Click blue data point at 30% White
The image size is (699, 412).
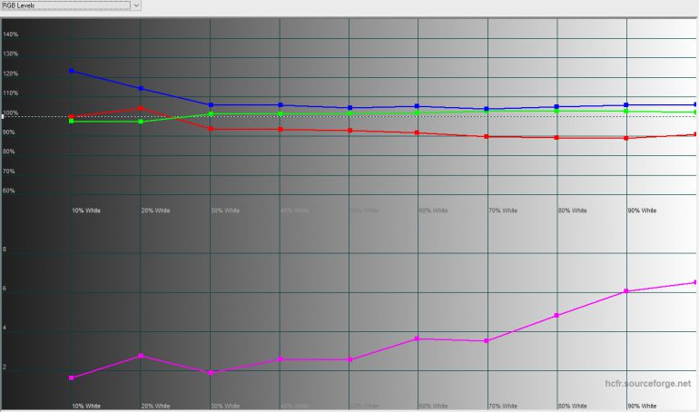211,105
